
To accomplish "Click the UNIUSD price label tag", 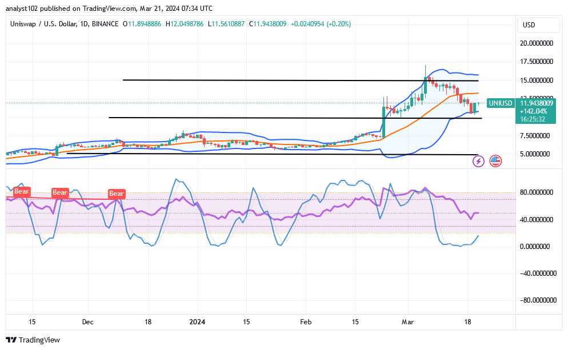I will pos(500,103).
